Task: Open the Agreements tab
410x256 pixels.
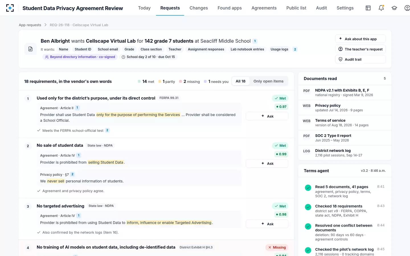Action: pos(264,8)
